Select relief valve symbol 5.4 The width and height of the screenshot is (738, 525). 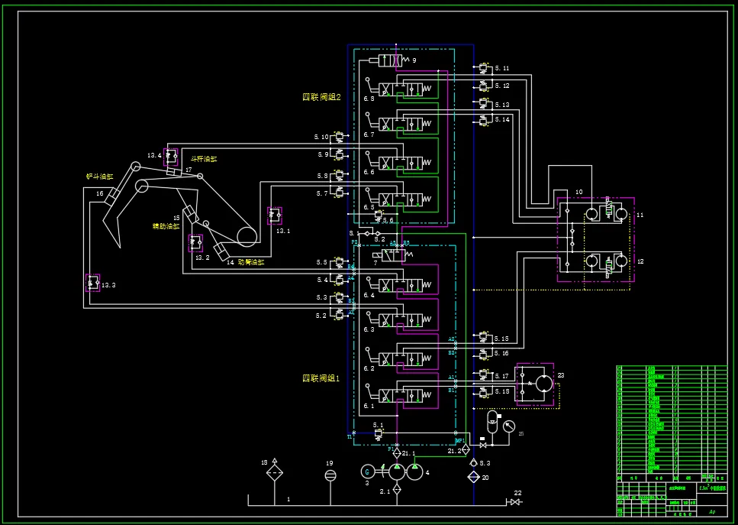coord(338,280)
